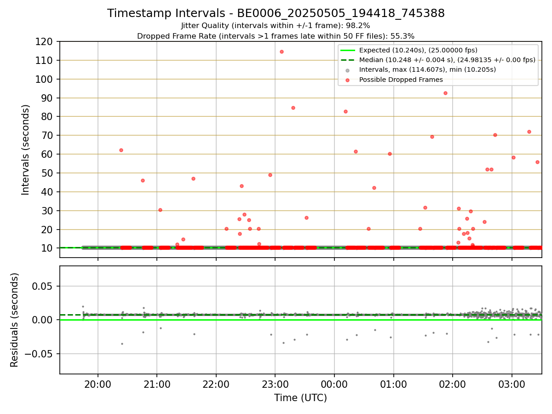Click the Intervals (seconds) axis label
The height and width of the screenshot is (414, 552).
click(26, 149)
